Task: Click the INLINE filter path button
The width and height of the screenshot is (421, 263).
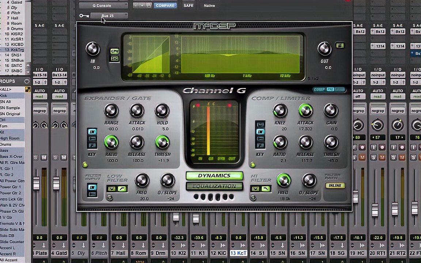Action: pos(335,186)
